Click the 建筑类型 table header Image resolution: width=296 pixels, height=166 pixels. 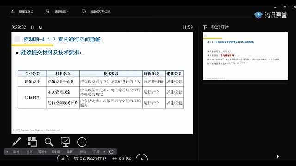coord(174,74)
